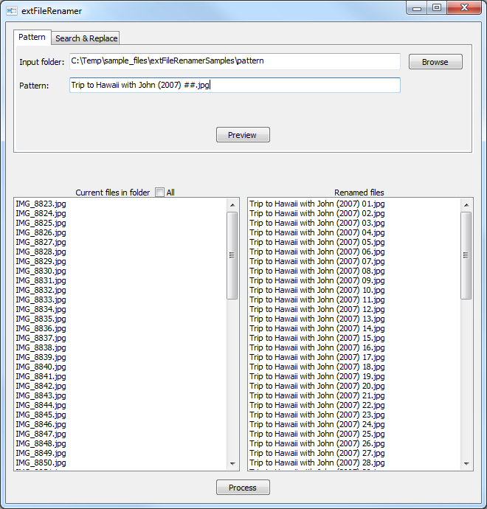487x509 pixels.
Task: Switch to the Search & Replace tab
Action: pos(86,38)
